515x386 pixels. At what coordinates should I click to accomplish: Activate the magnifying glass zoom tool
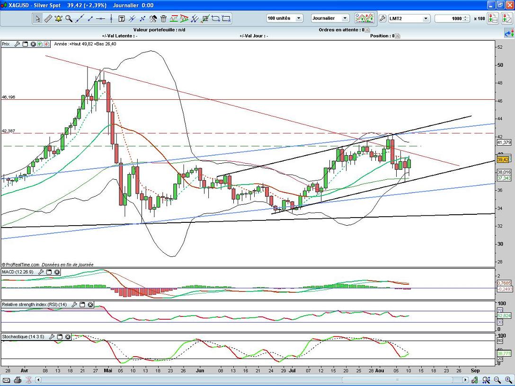69,18
